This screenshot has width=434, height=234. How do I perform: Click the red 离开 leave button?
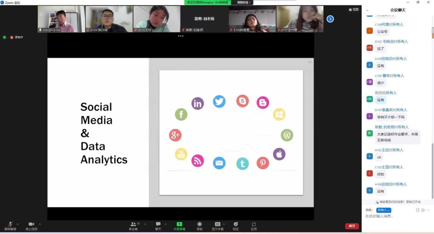tap(352, 226)
